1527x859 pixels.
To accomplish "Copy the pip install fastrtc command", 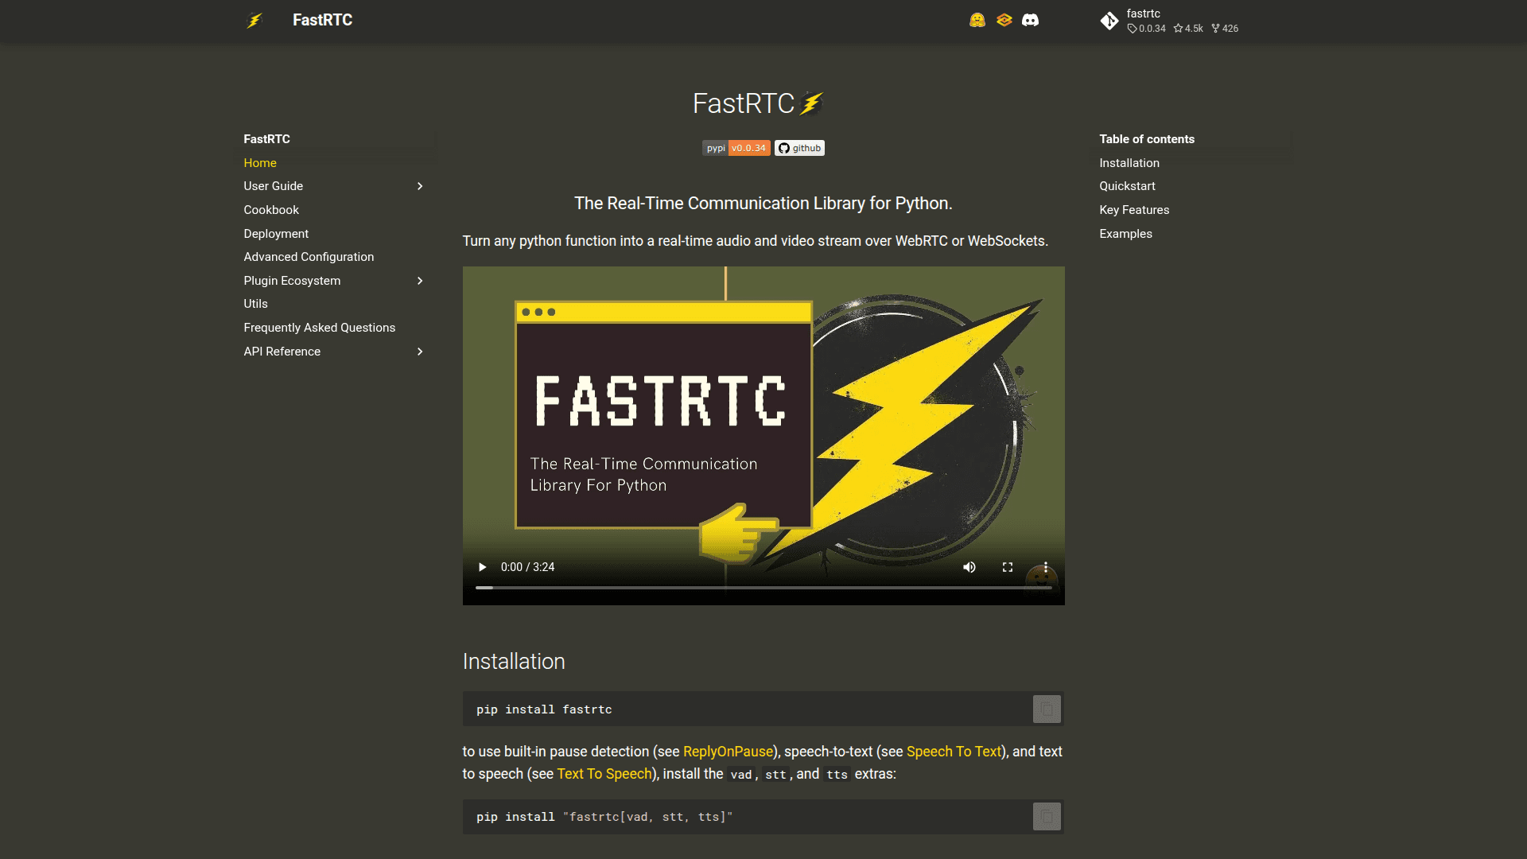I will [x=1047, y=709].
